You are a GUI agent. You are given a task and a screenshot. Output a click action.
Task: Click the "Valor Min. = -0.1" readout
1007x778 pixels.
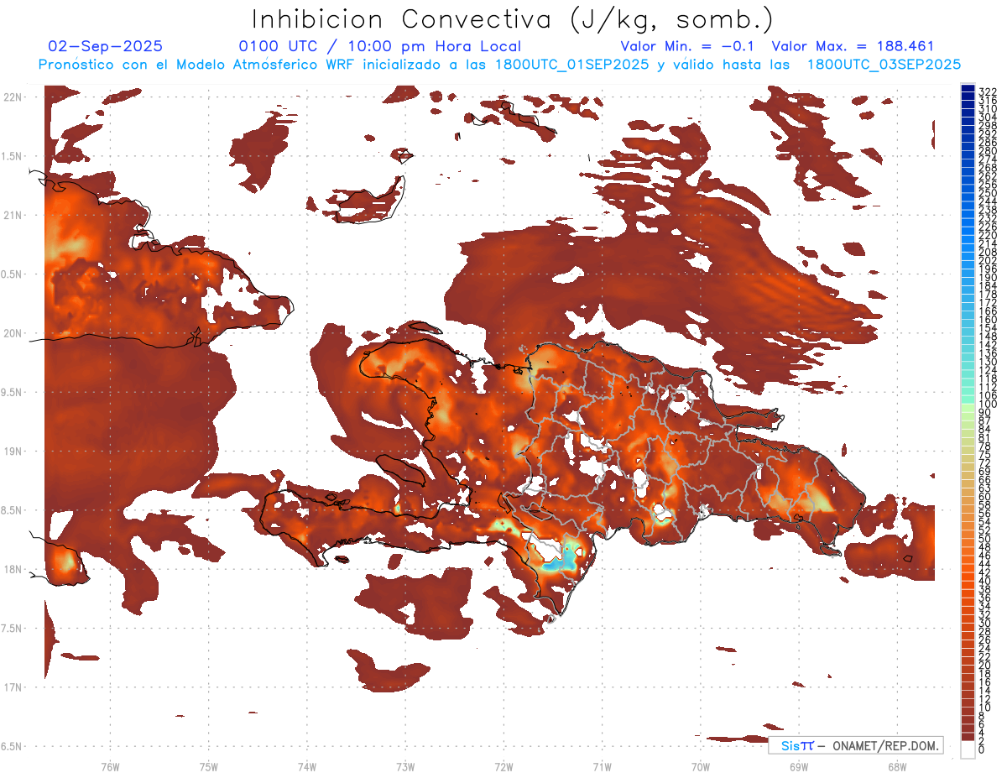pos(688,46)
